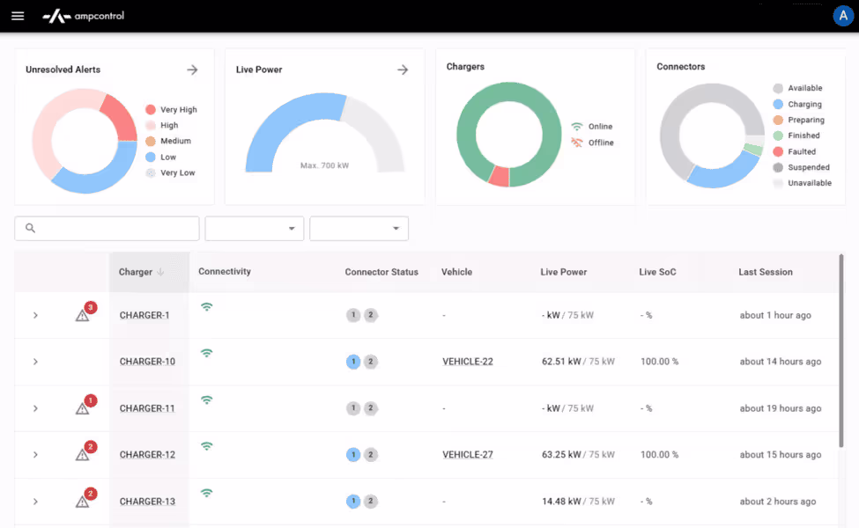Open the CHARGER-10 link
This screenshot has height=528, width=859.
point(147,362)
